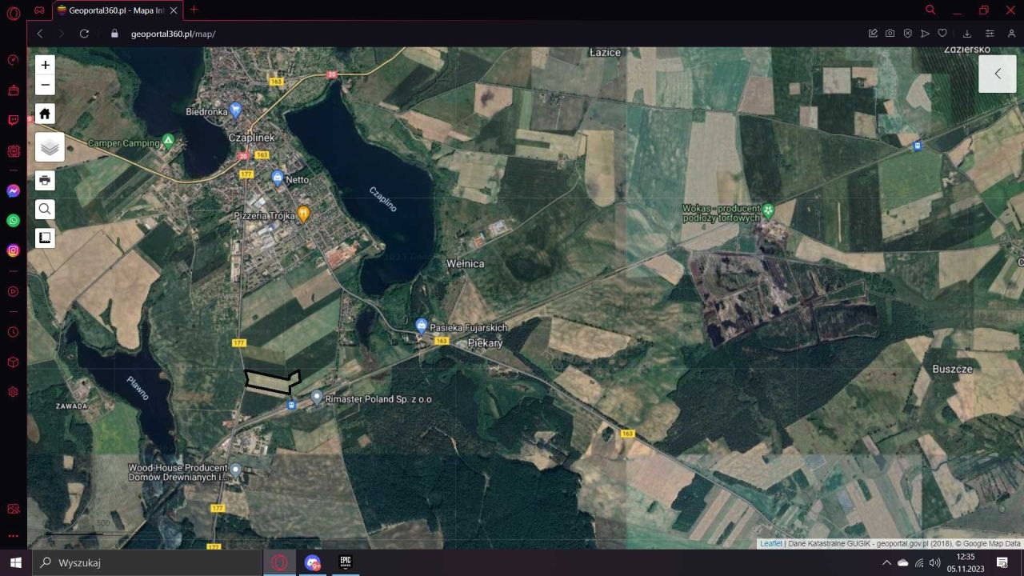Open browsing history from the sidebar
This screenshot has height=576, width=1024.
(x=13, y=332)
